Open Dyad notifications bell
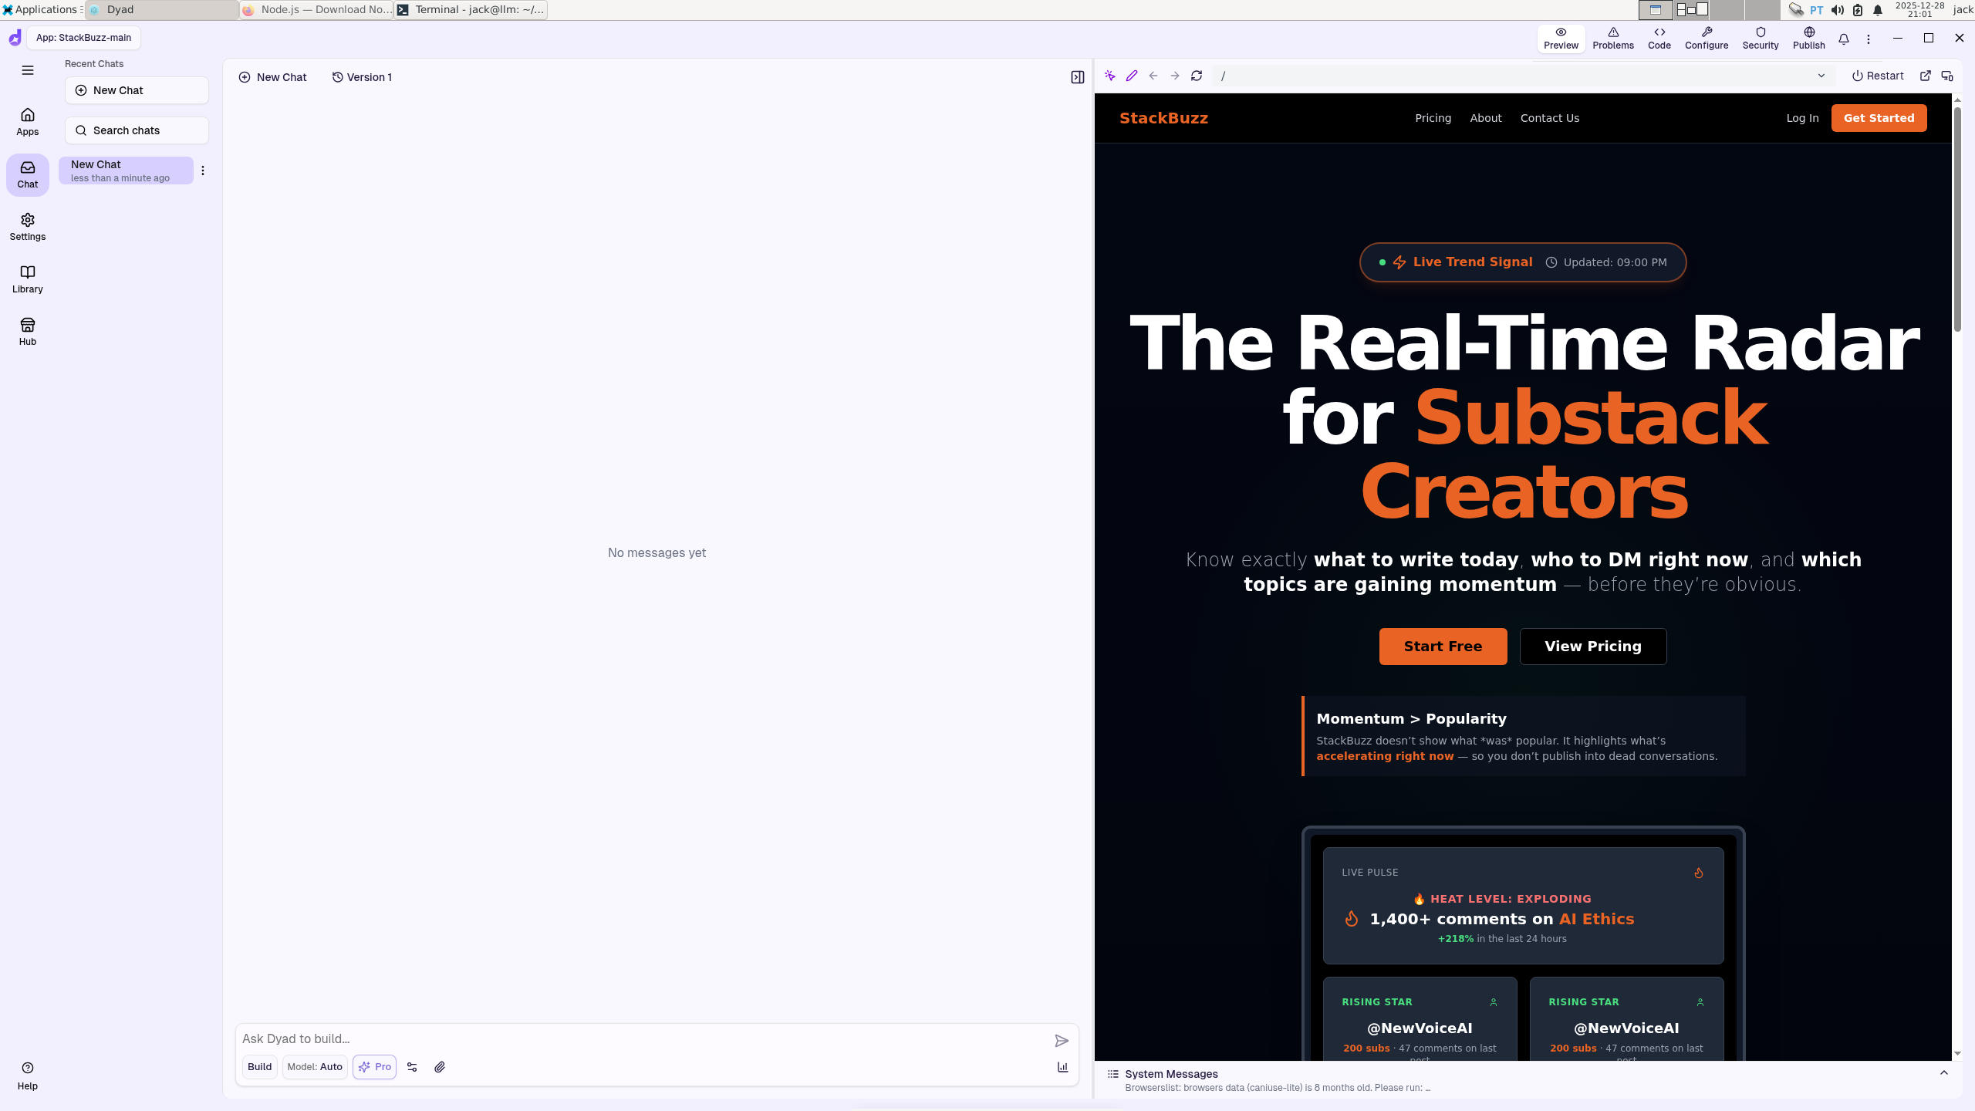 [x=1844, y=39]
